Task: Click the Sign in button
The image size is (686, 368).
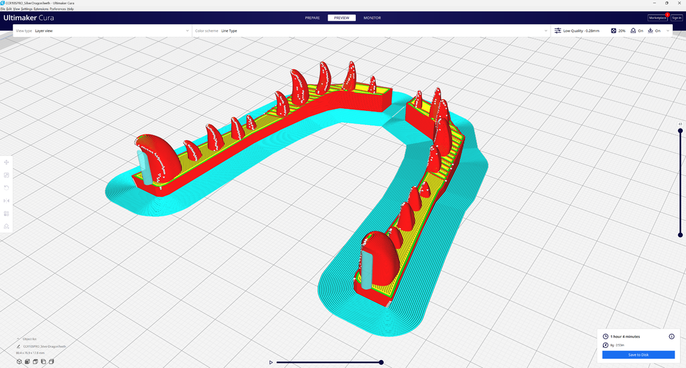Action: click(x=677, y=18)
